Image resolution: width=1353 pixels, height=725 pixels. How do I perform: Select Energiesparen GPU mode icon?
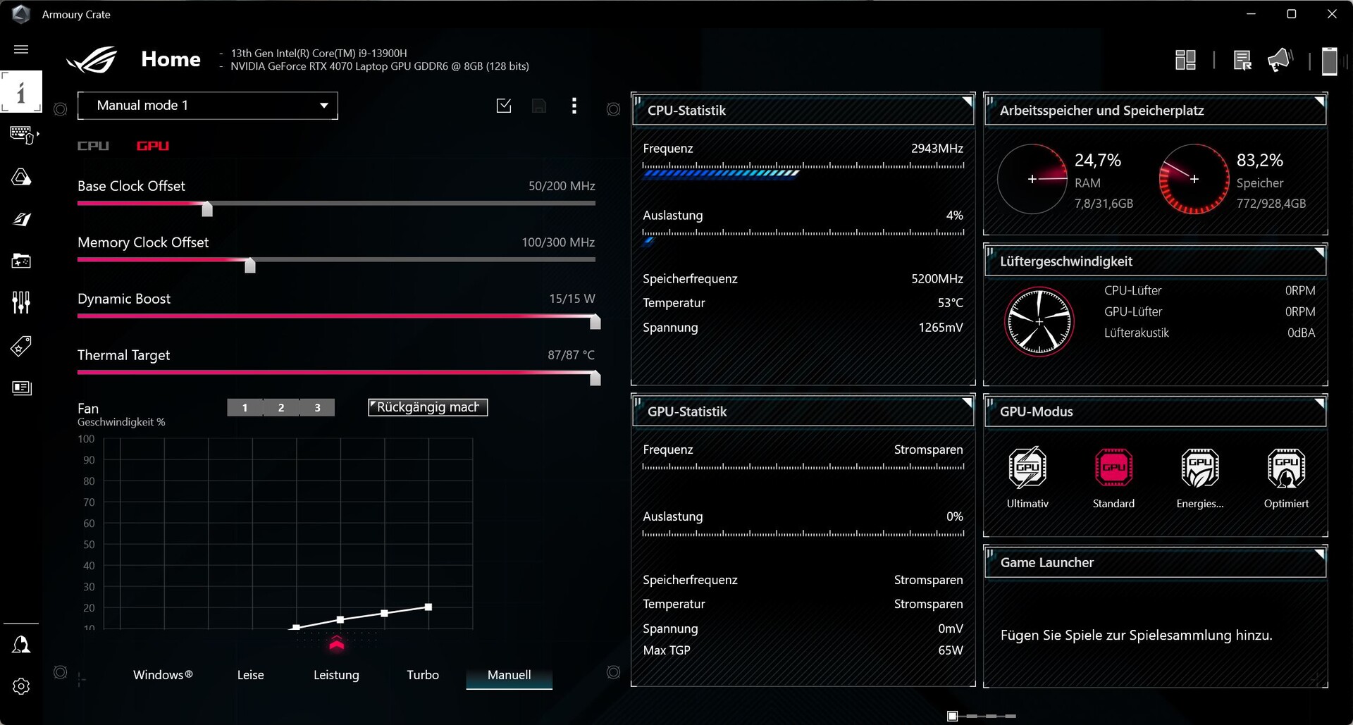click(x=1200, y=467)
